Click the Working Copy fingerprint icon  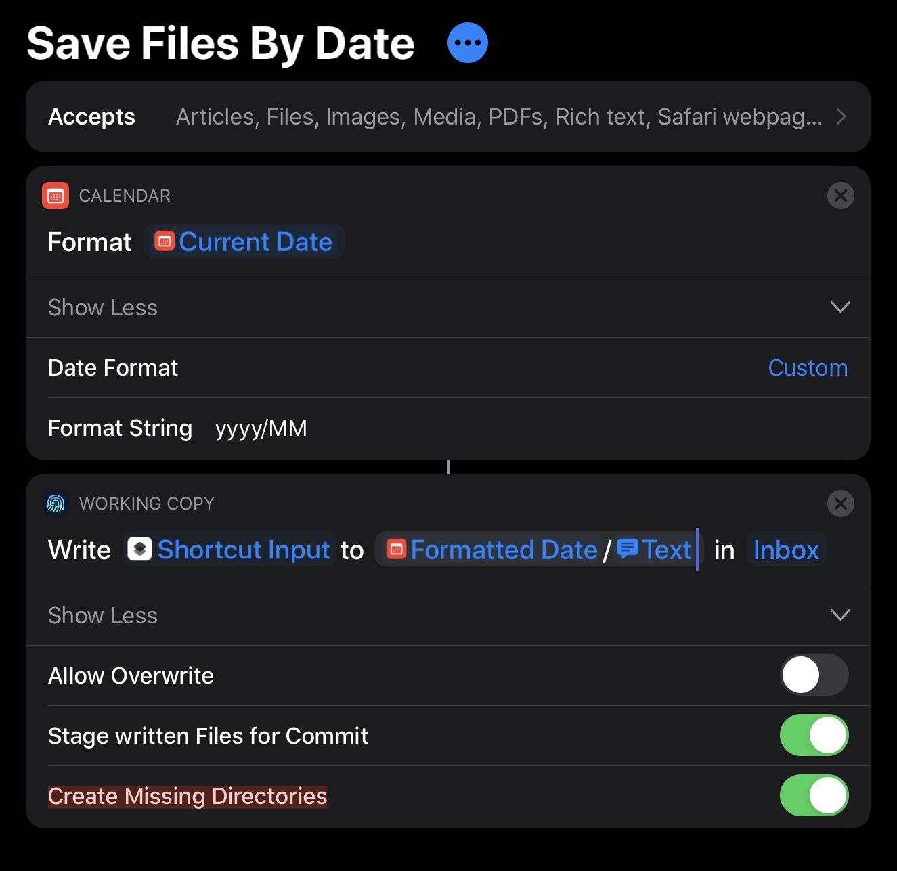[x=56, y=504]
